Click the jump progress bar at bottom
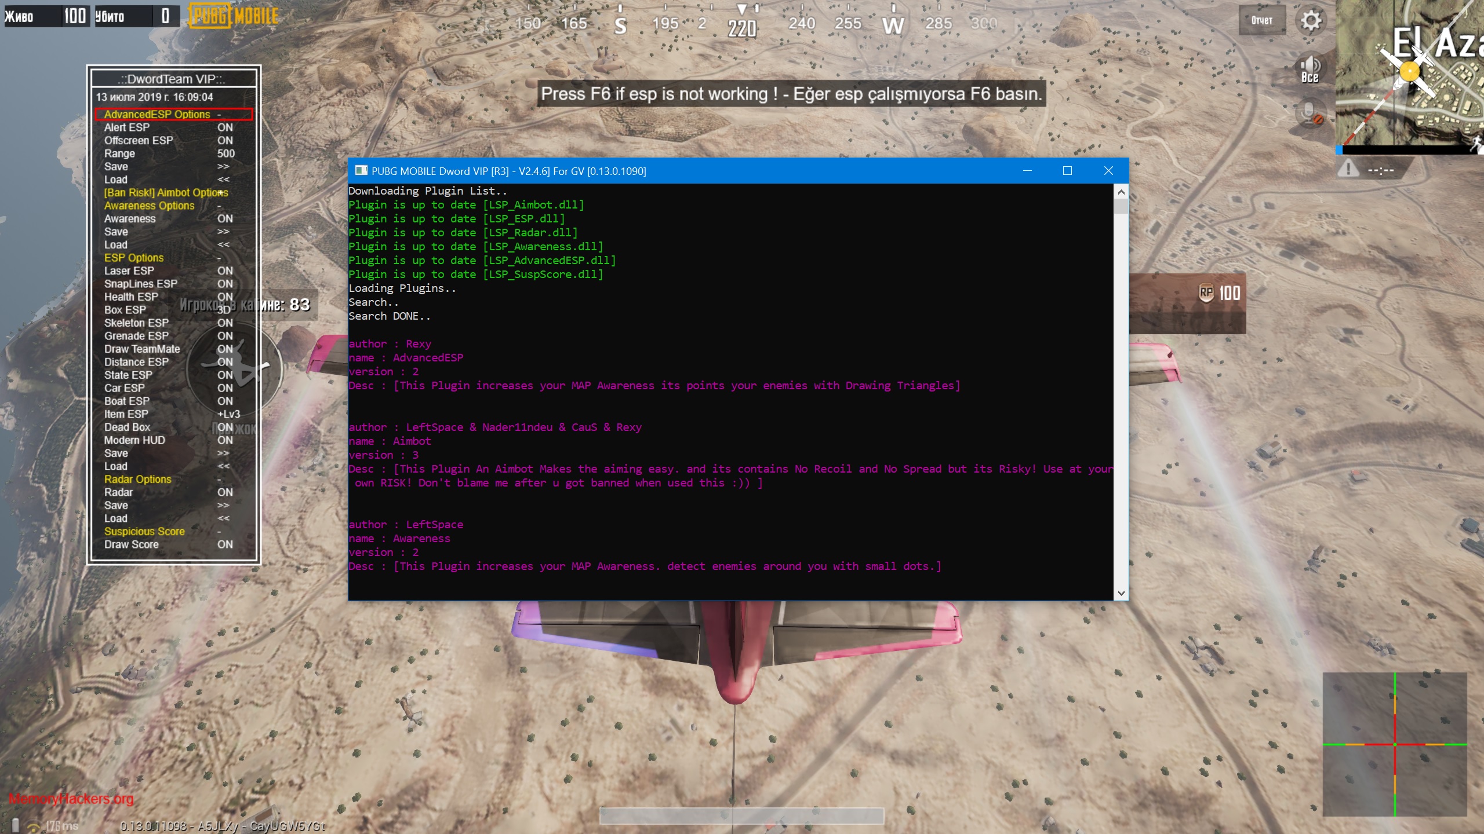Screen dimensions: 1484x834 pyautogui.click(x=741, y=815)
